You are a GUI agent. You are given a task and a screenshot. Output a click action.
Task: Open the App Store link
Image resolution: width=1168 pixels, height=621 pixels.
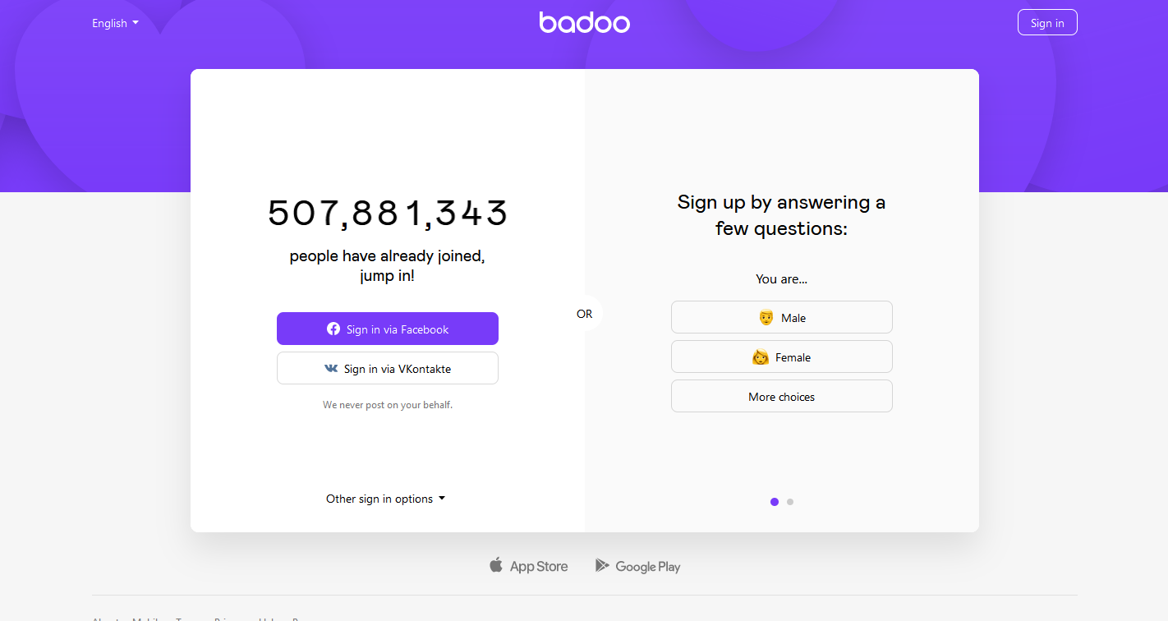(529, 566)
